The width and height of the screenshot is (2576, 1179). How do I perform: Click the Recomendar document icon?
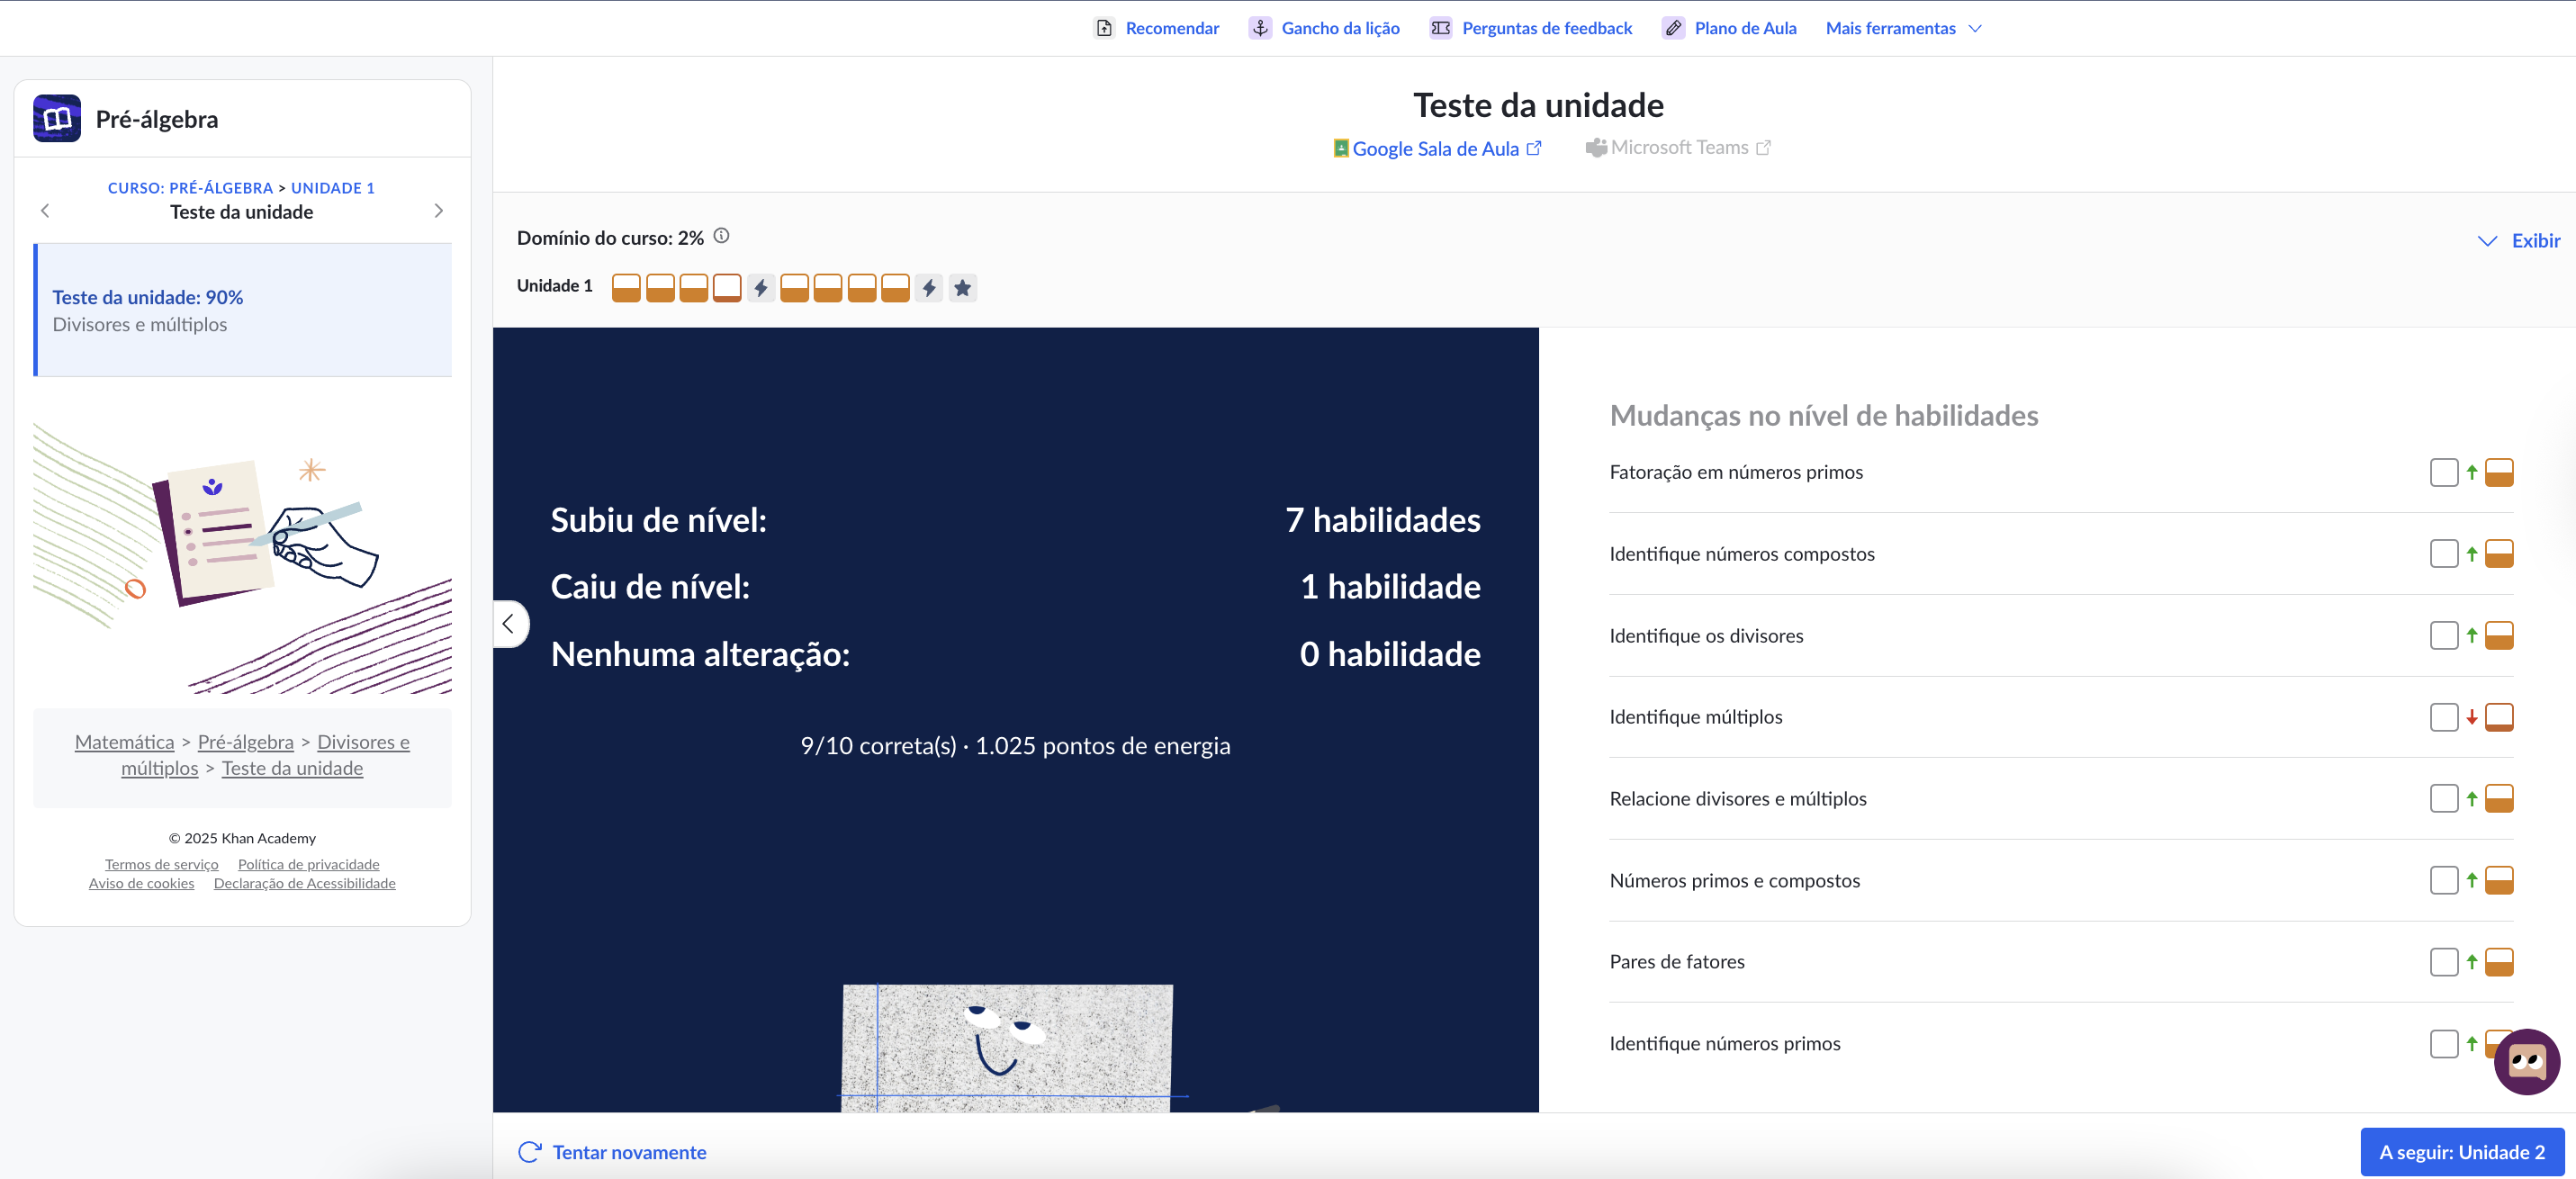point(1104,28)
